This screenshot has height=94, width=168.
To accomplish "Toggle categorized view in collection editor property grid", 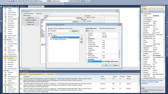I will tap(87, 31).
